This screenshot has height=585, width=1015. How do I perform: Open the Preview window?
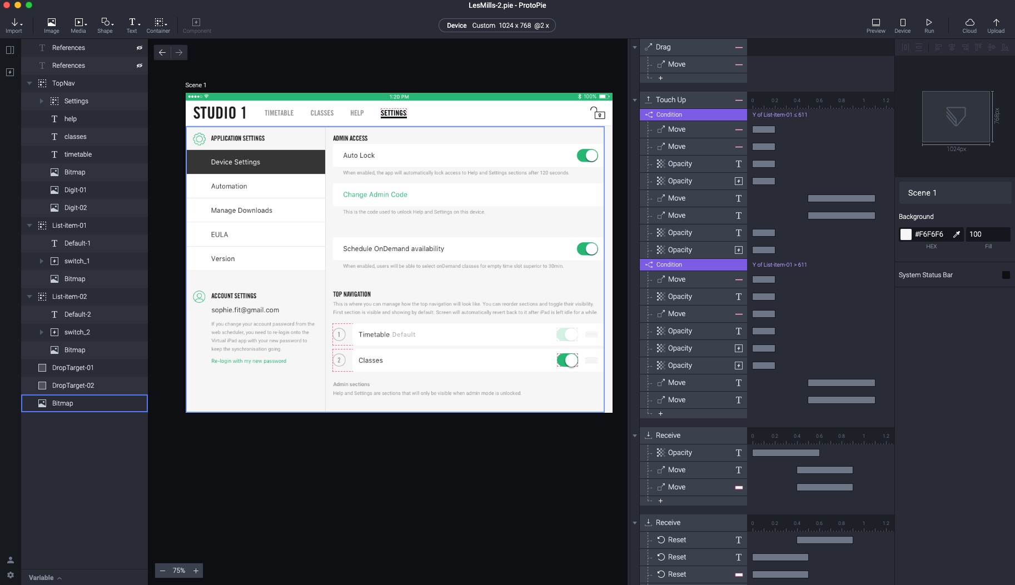(875, 26)
